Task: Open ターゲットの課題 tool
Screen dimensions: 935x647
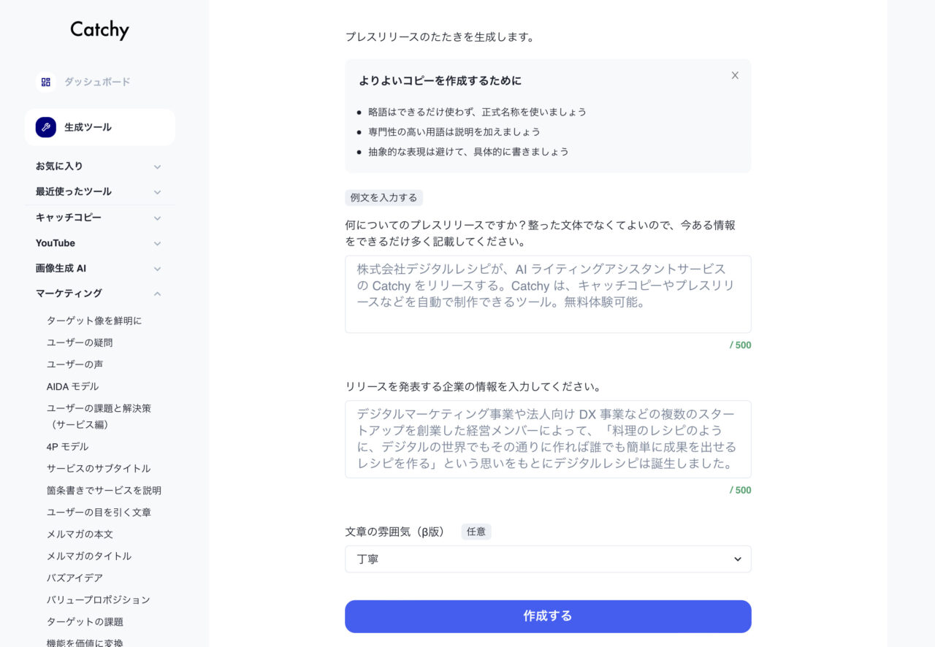Action: pos(85,621)
